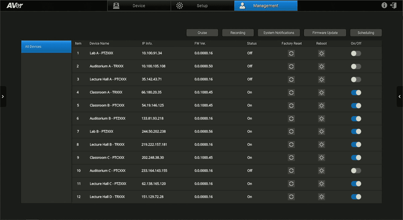Factory reset Lecture Hall C - PTZXXX
The image size is (403, 220).
click(x=292, y=184)
